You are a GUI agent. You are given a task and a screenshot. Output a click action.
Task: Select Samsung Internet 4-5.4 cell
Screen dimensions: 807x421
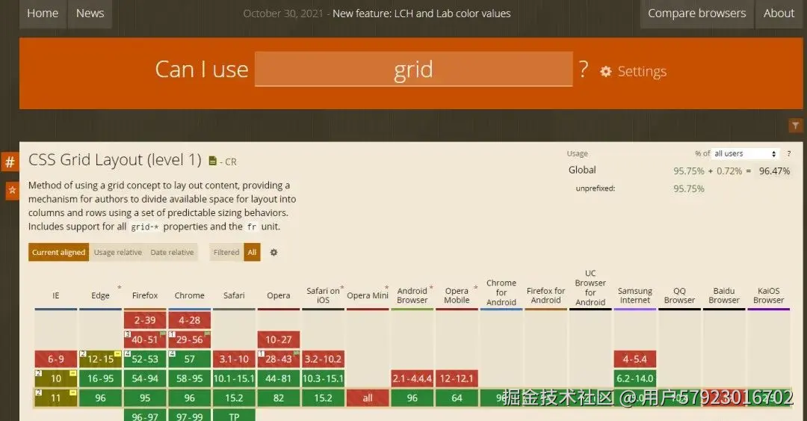pos(635,359)
